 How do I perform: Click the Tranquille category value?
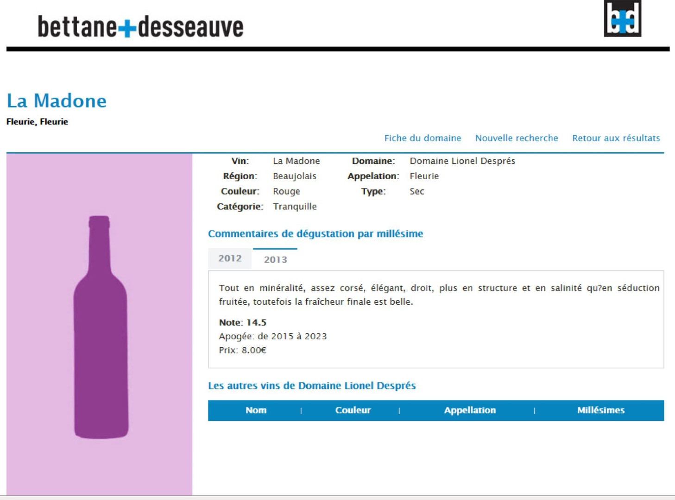click(x=295, y=206)
